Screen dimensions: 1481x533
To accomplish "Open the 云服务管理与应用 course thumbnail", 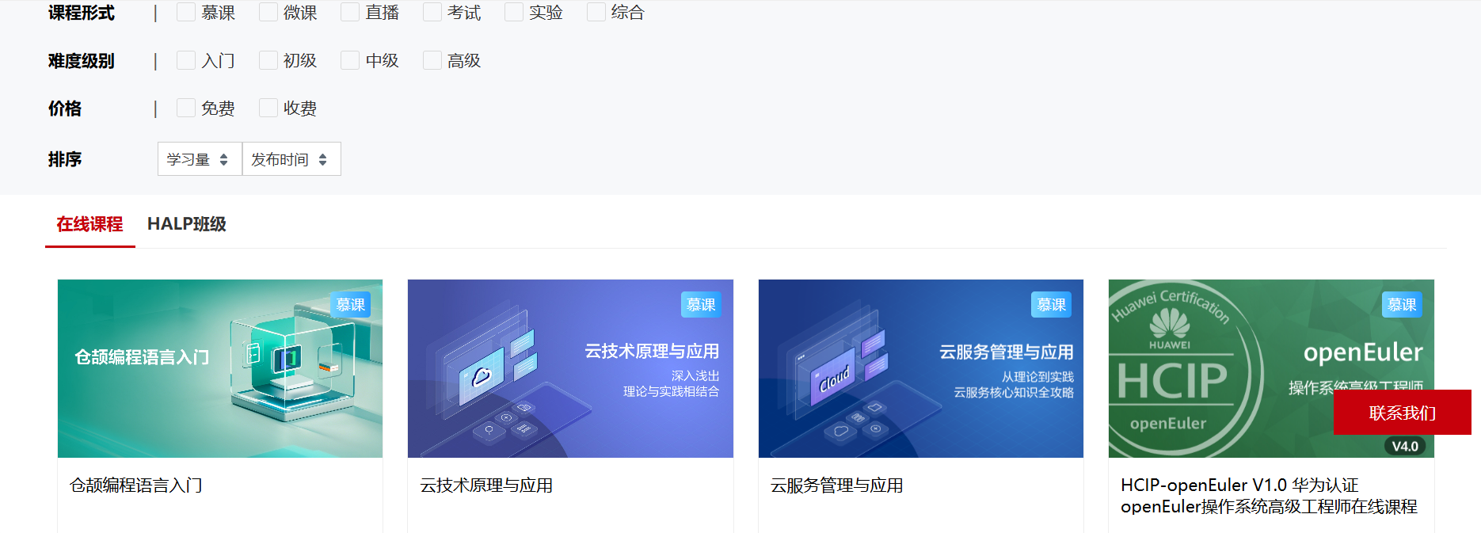I will pyautogui.click(x=921, y=368).
